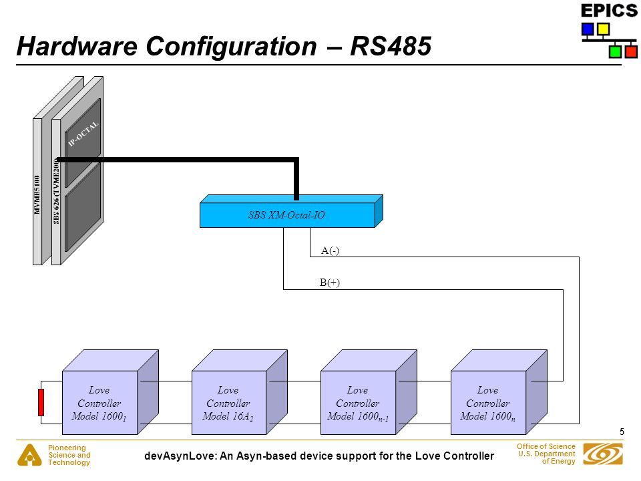The image size is (641, 481).
Task: Select the Love Controller Model 1600 n-1 cube
Action: tap(369, 392)
